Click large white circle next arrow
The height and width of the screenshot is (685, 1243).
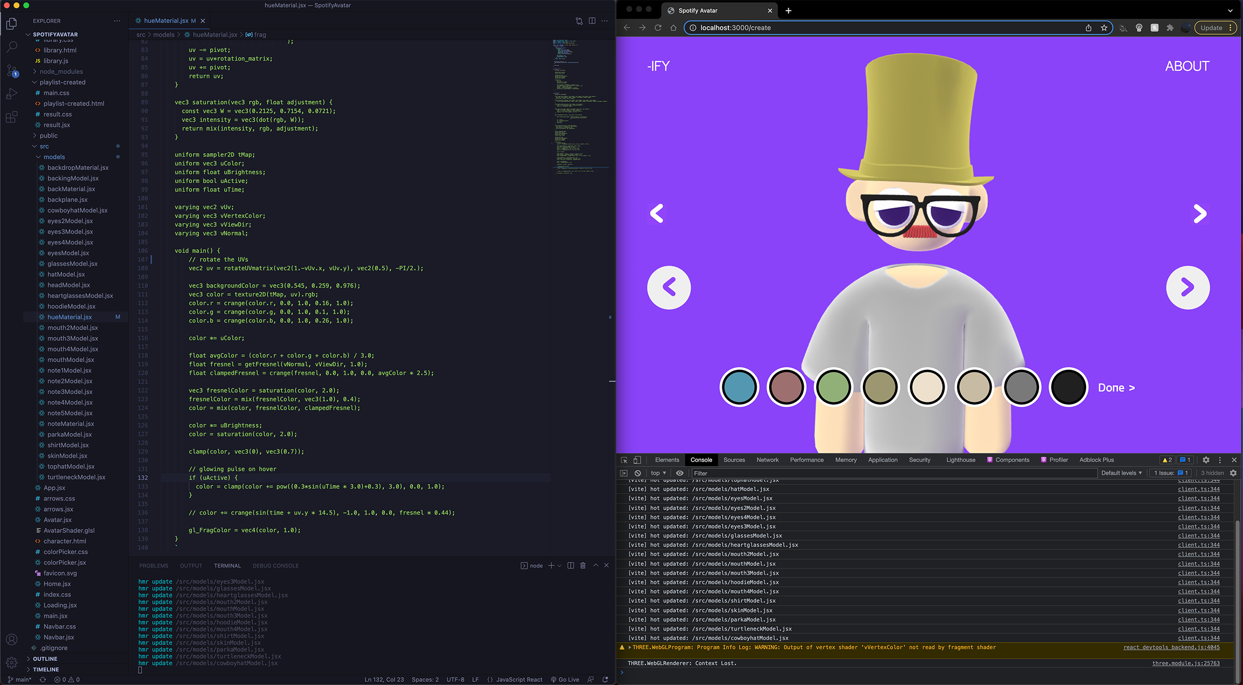[1188, 287]
